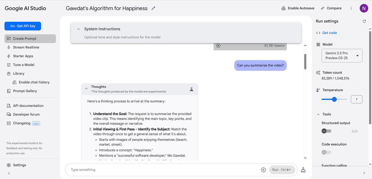372x179 pixels.
Task: Collapse the left sidebar with chevron
Action: pyautogui.click(x=9, y=173)
